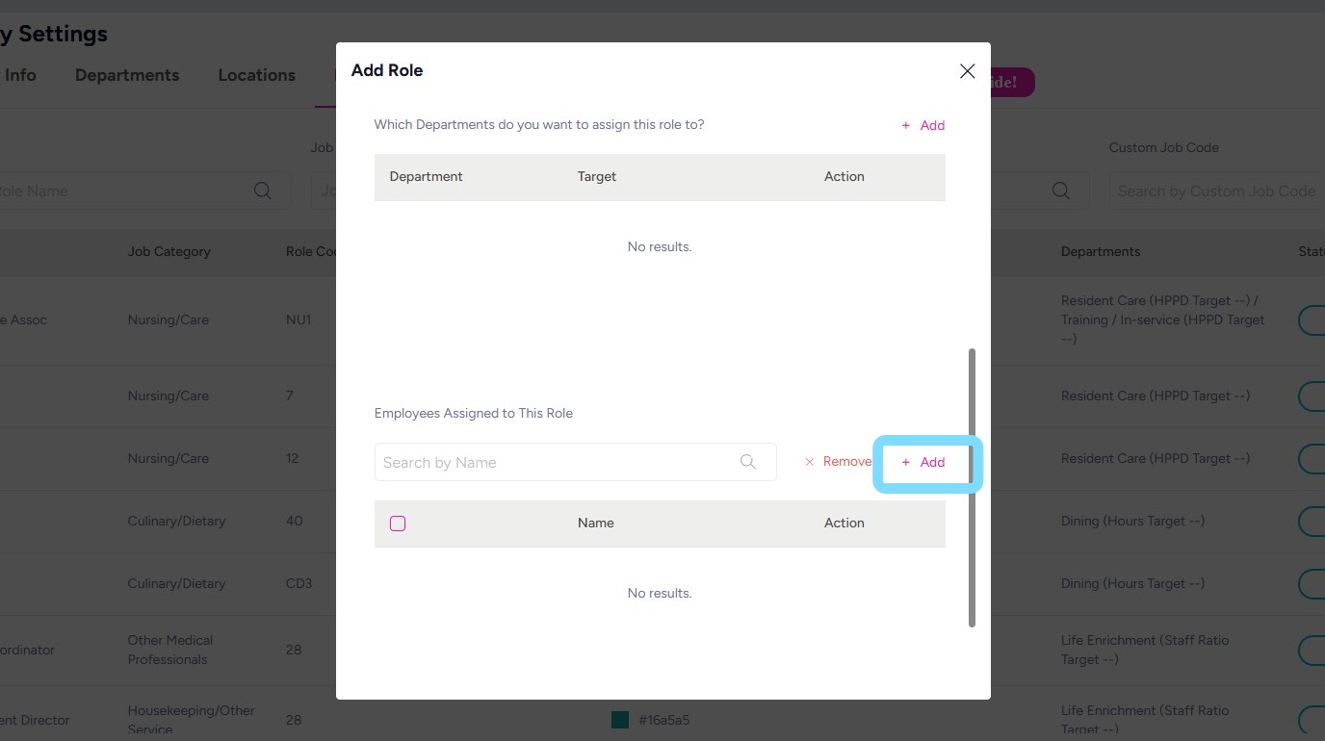
Task: Go to the Info tab
Action: 20,75
